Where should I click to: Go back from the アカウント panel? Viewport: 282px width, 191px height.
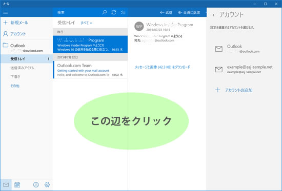(213, 15)
